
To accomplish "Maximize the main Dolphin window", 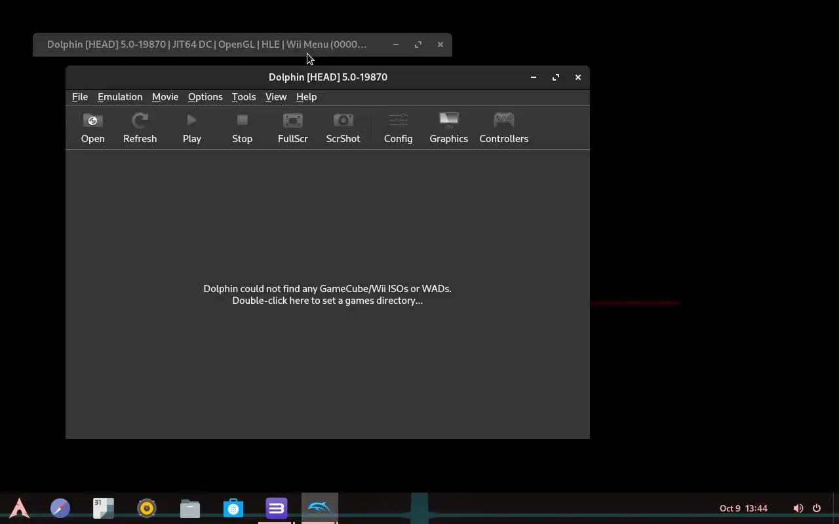I will pos(556,77).
